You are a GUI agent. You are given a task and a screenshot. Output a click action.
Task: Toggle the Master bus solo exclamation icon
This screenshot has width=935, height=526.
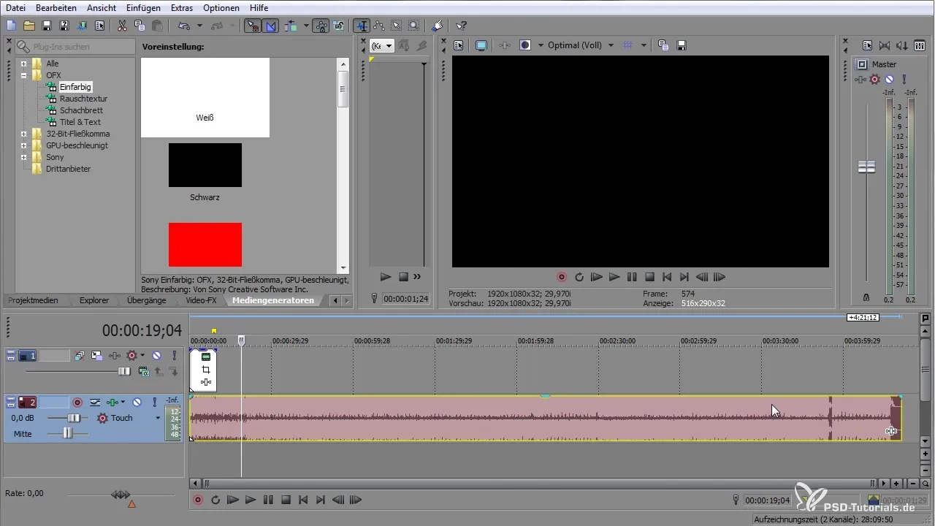[x=904, y=80]
